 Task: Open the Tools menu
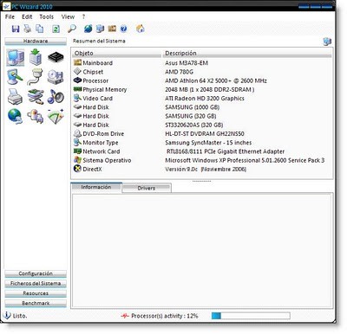[x=47, y=16]
